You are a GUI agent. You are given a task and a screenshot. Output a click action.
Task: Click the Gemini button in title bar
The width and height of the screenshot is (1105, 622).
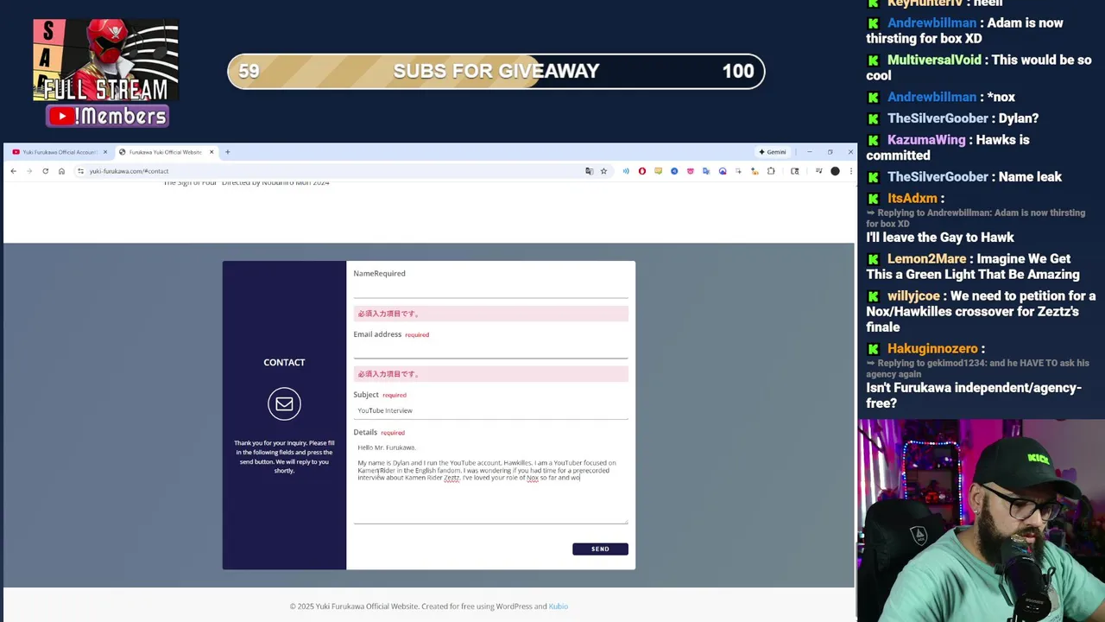(x=773, y=152)
